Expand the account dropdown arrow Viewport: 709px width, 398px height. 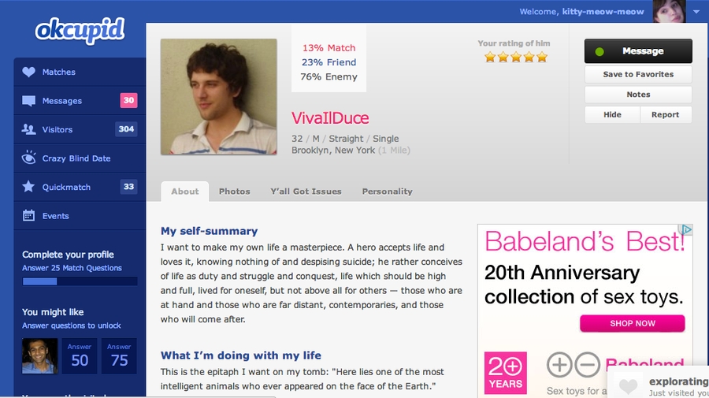pyautogui.click(x=696, y=12)
